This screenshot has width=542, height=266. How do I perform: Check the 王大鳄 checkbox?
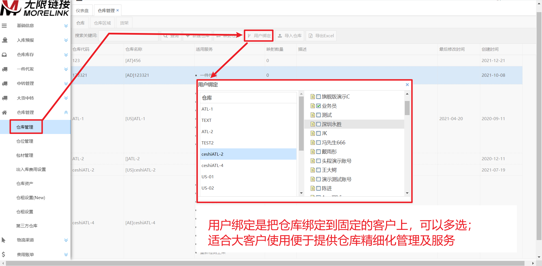pos(318,170)
